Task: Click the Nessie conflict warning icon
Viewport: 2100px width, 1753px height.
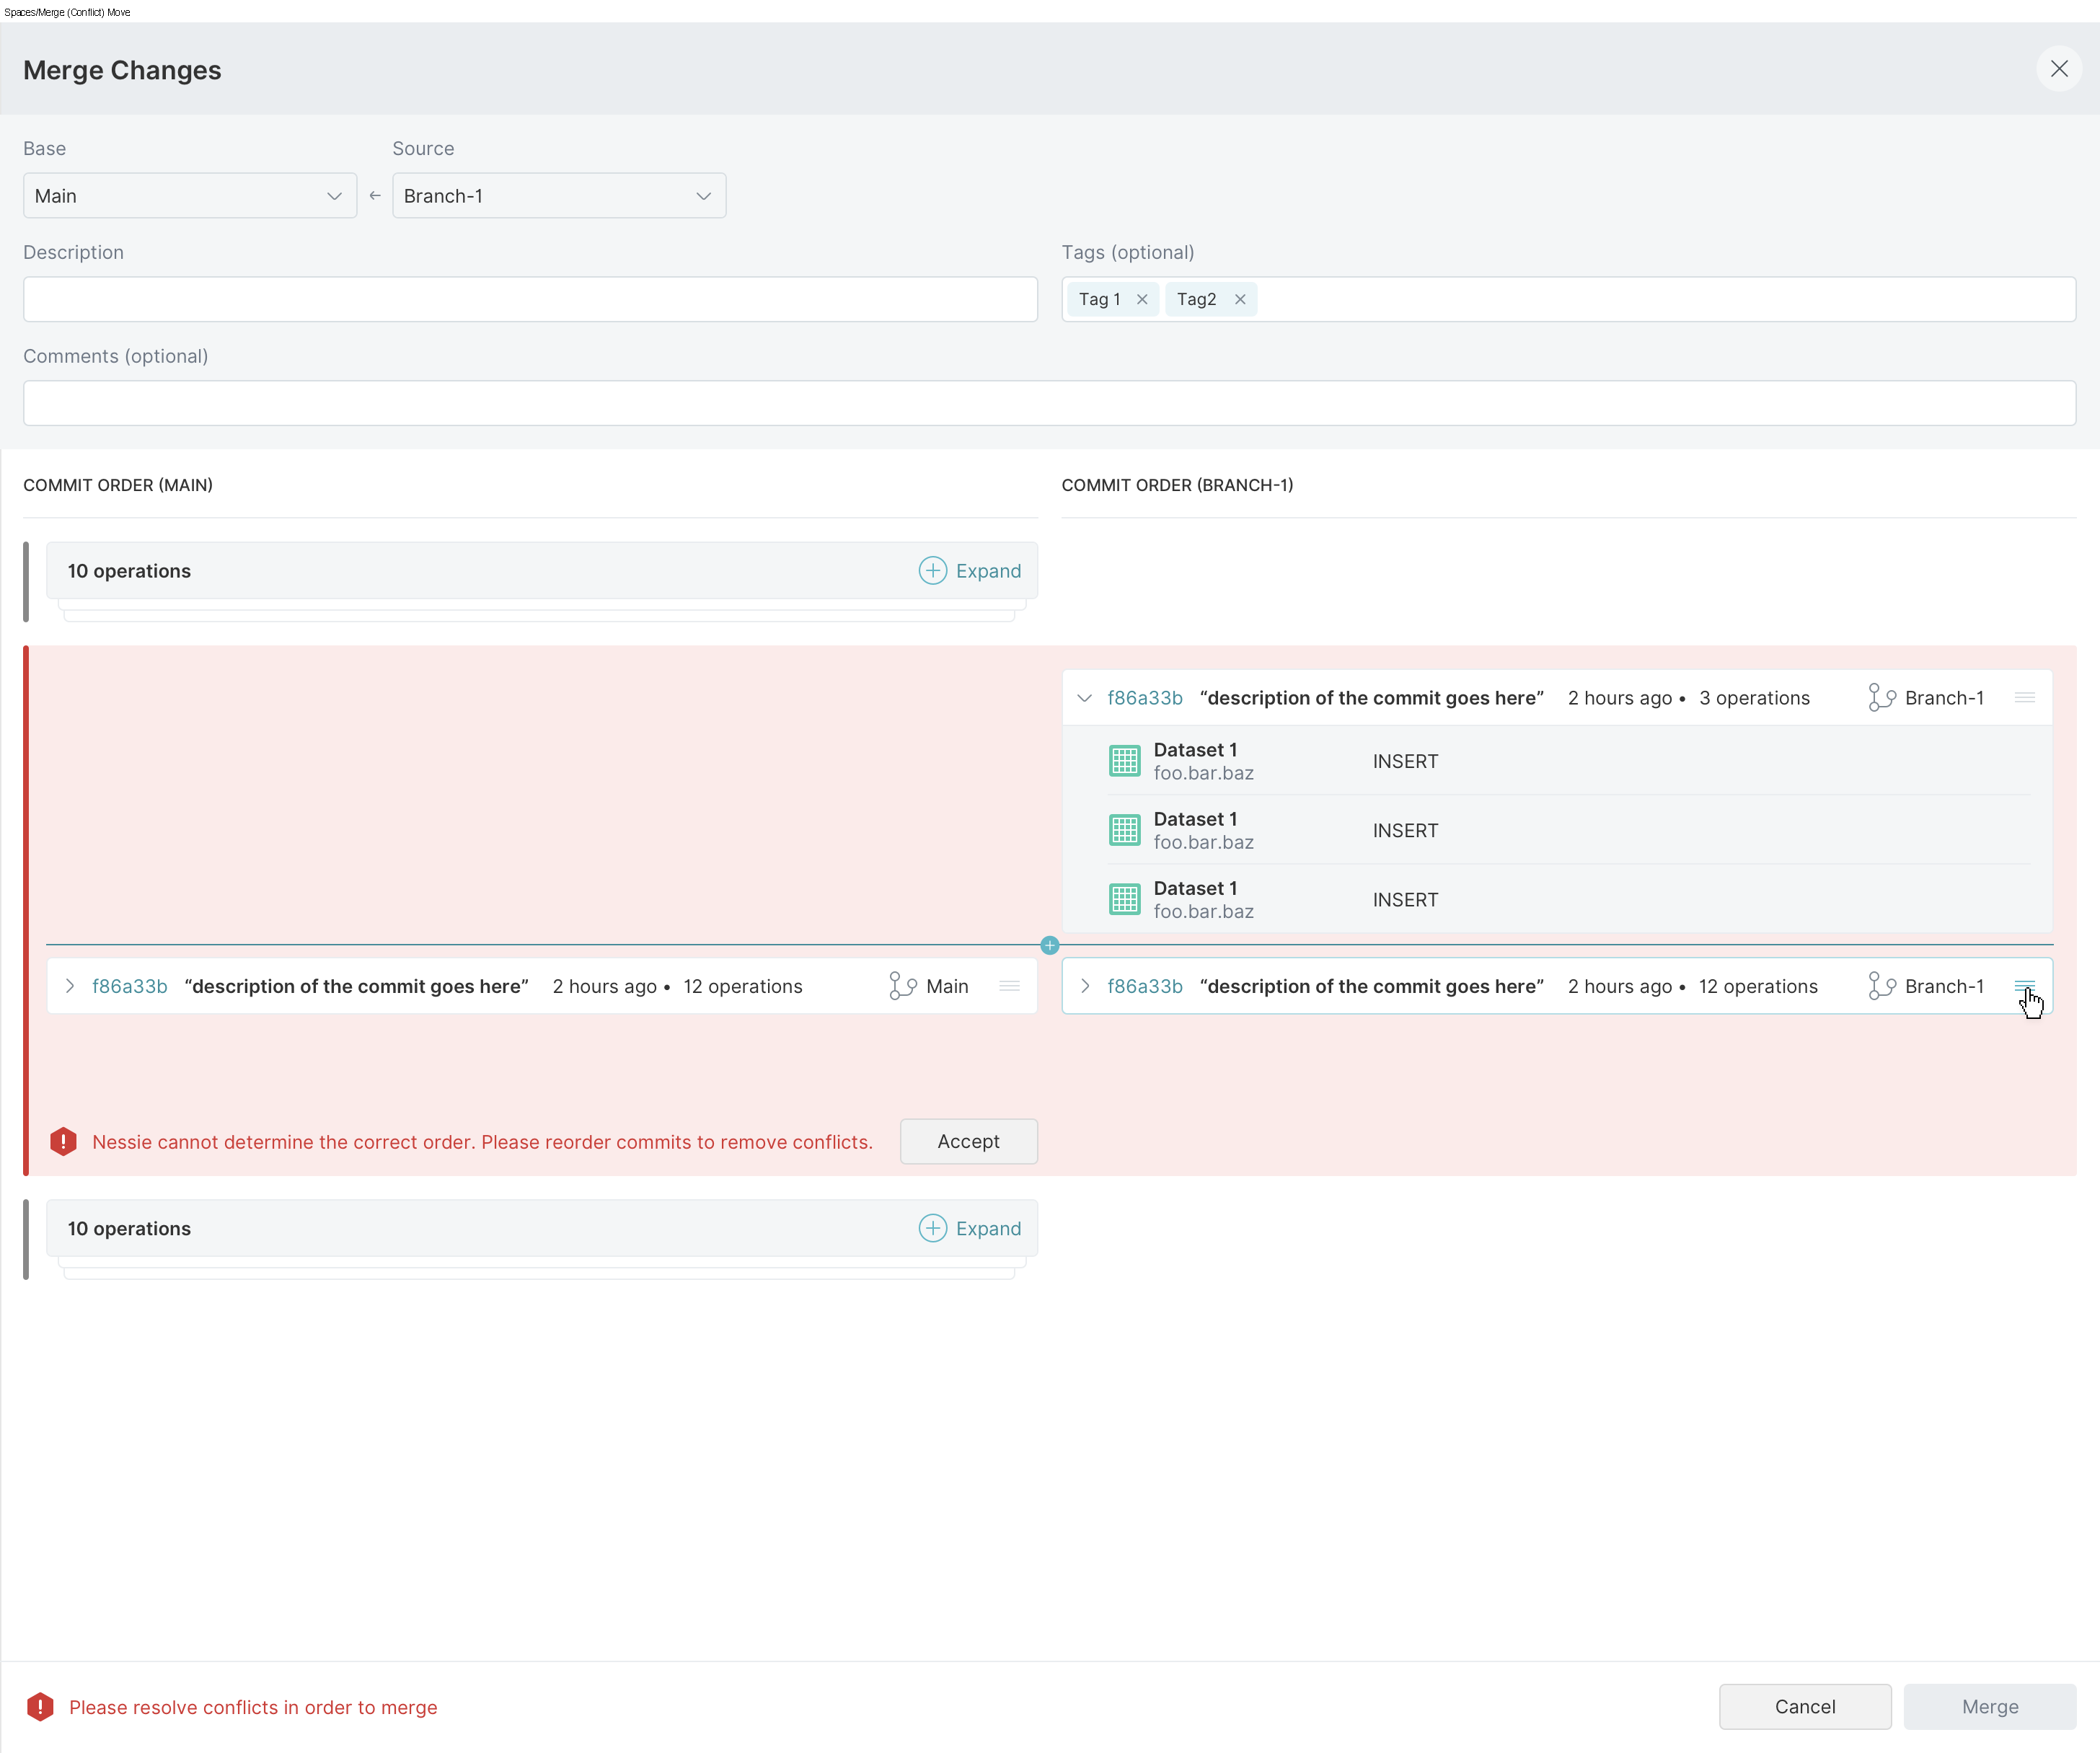Action: click(63, 1141)
